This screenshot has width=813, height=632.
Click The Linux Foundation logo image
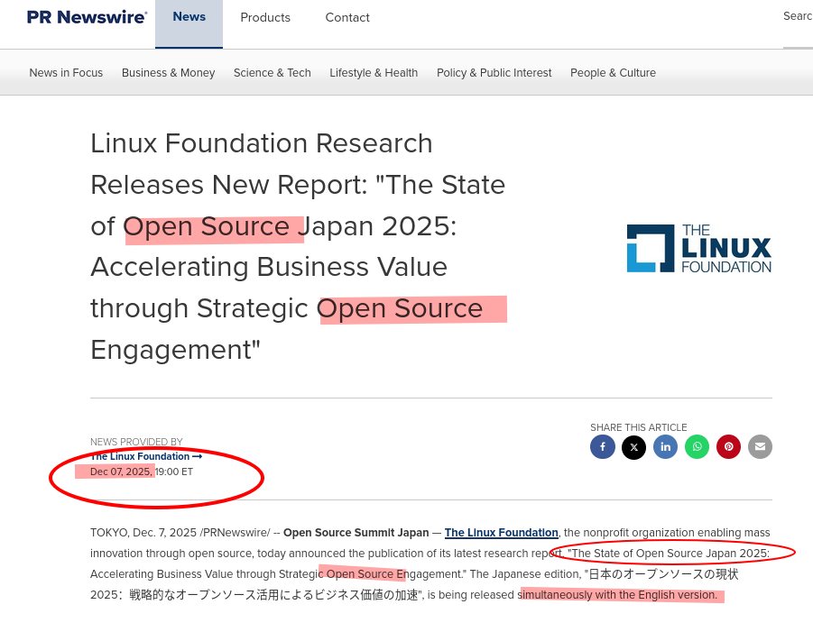tap(698, 249)
